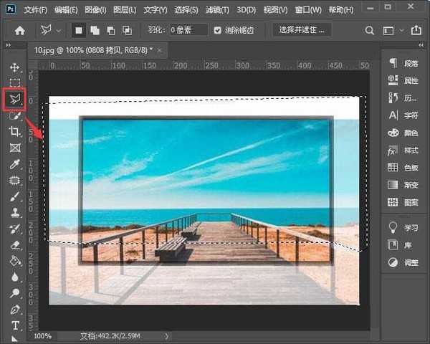Open the 色板 (Swatches) panel
Image resolution: width=430 pixels, height=344 pixels.
point(402,167)
